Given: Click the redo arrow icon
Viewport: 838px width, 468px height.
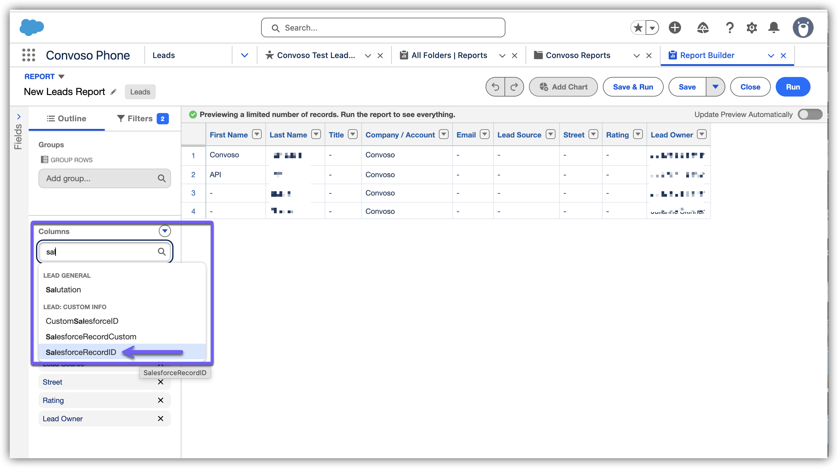Looking at the screenshot, I should [514, 87].
